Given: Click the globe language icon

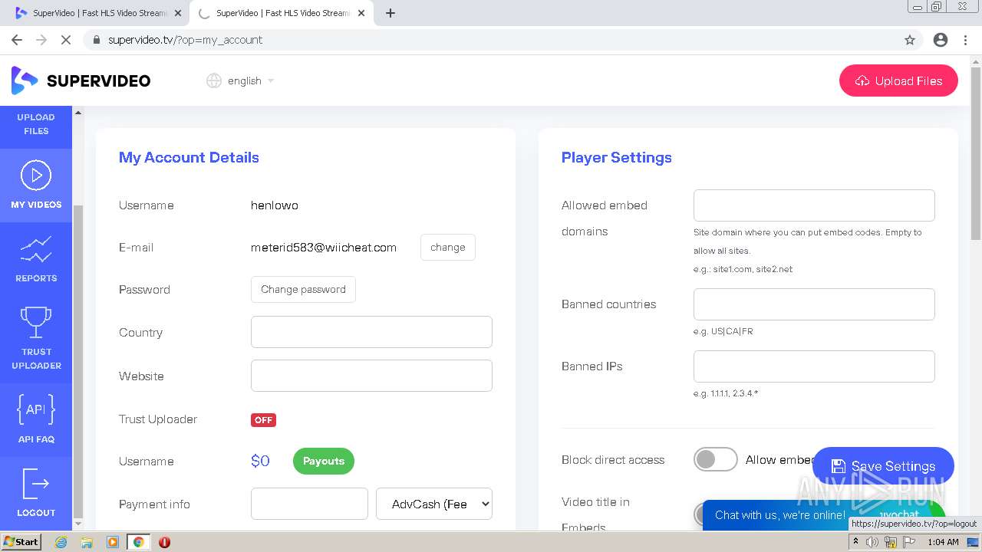Looking at the screenshot, I should [214, 80].
